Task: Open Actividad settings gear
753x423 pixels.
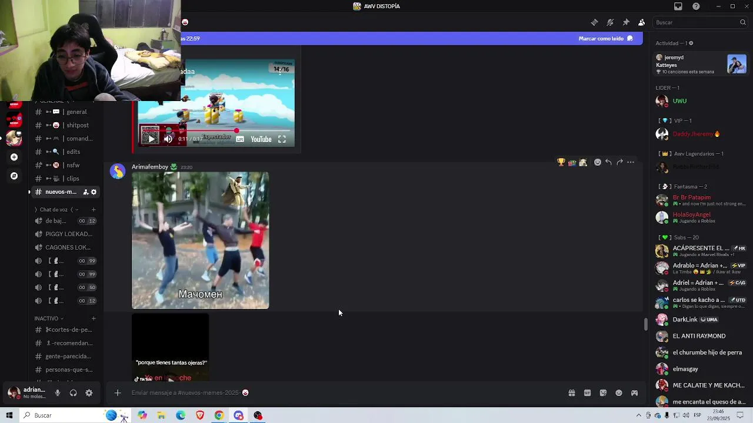Action: pyautogui.click(x=691, y=43)
